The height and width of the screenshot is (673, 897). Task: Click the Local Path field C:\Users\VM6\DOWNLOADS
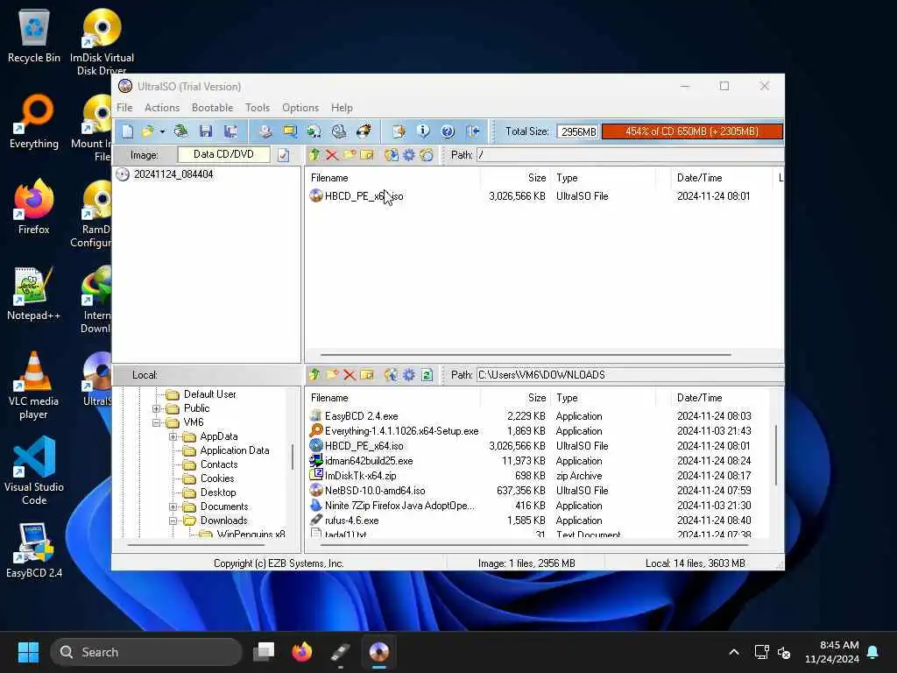tap(630, 375)
